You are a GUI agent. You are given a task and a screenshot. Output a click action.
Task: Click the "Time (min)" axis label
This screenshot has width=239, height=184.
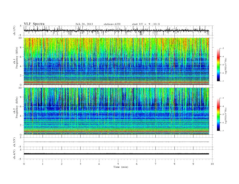coord(121,167)
